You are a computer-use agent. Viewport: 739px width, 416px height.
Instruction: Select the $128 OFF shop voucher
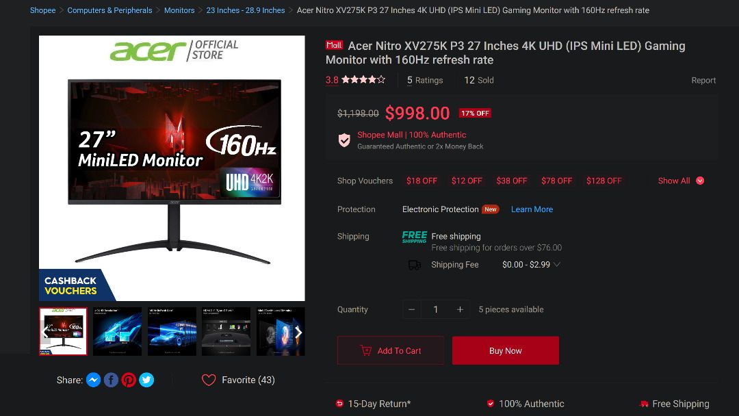(604, 181)
